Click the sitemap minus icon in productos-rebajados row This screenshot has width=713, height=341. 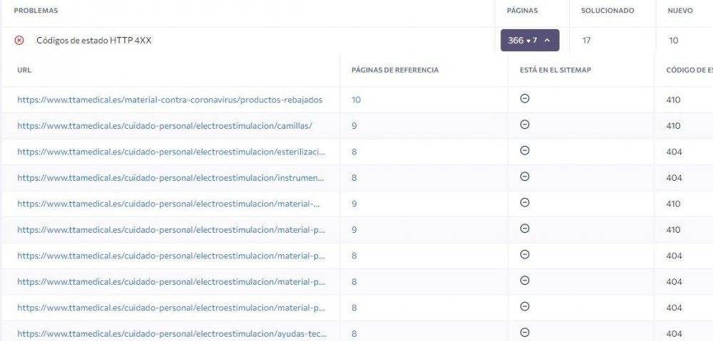coord(525,98)
